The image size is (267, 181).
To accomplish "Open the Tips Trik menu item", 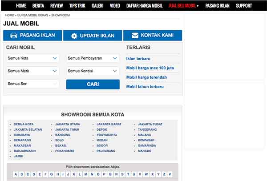I will pyautogui.click(x=77, y=6).
